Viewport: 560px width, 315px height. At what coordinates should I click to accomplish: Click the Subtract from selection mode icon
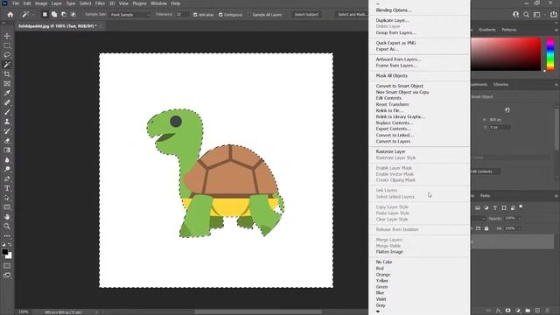click(x=64, y=15)
